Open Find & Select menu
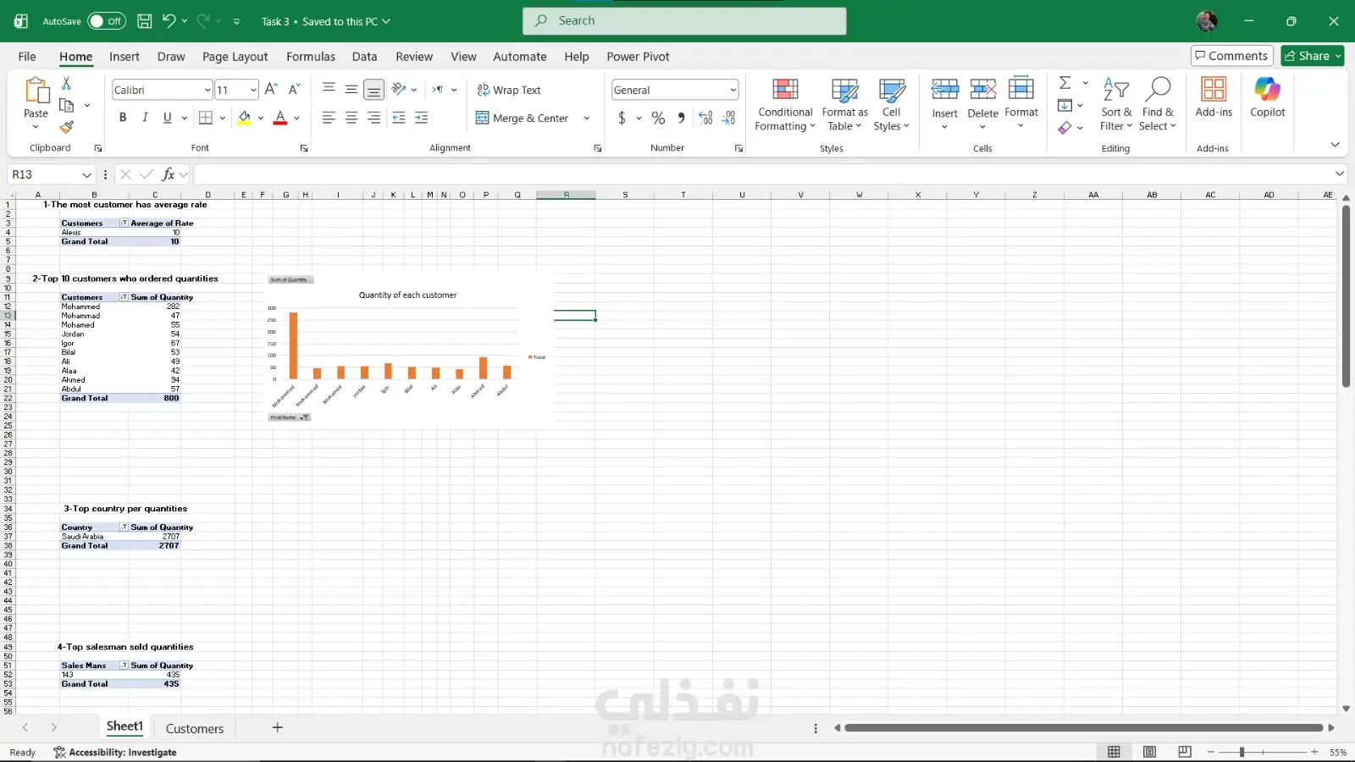 pos(1158,105)
